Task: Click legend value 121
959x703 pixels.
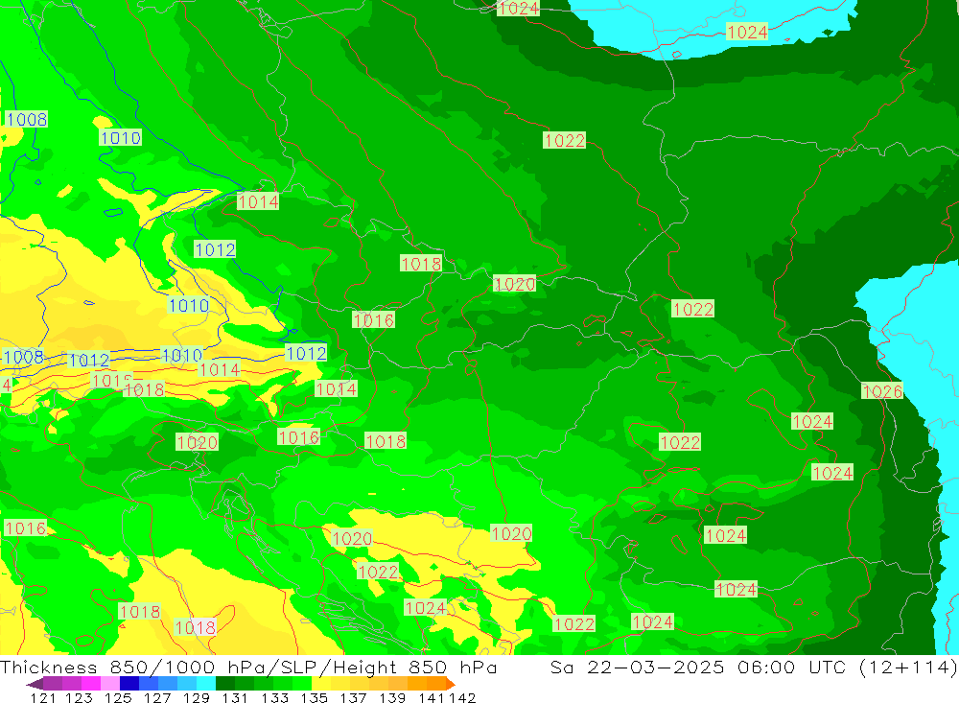Action: click(x=43, y=697)
